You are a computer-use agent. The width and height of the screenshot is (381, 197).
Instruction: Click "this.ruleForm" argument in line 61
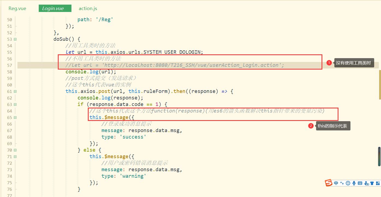coord(148,91)
